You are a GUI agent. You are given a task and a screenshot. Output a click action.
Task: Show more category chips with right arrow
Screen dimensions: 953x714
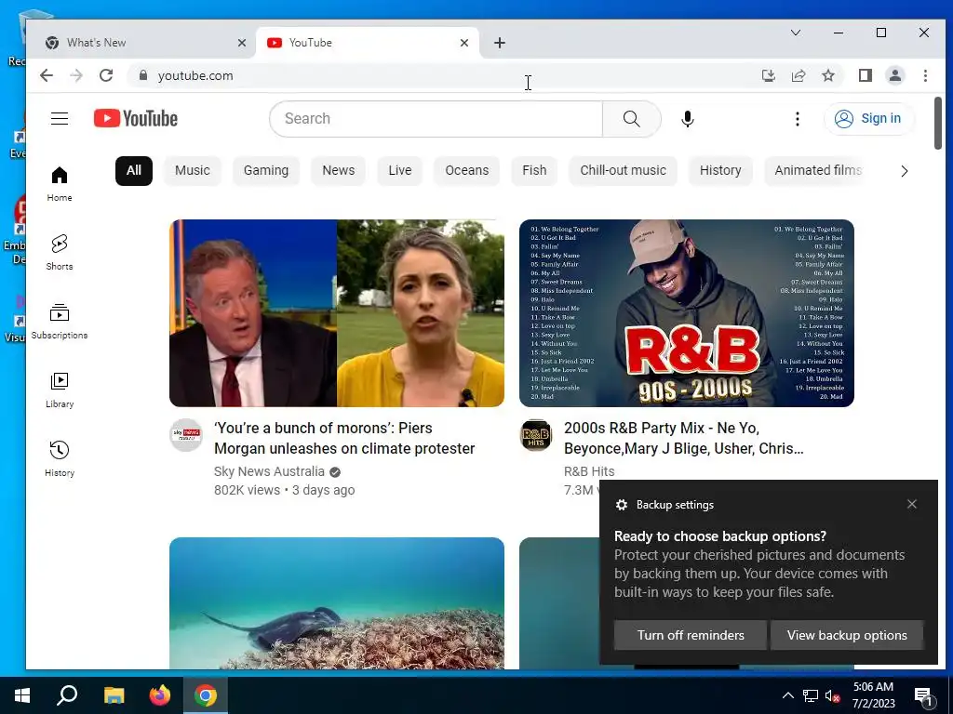pos(905,171)
